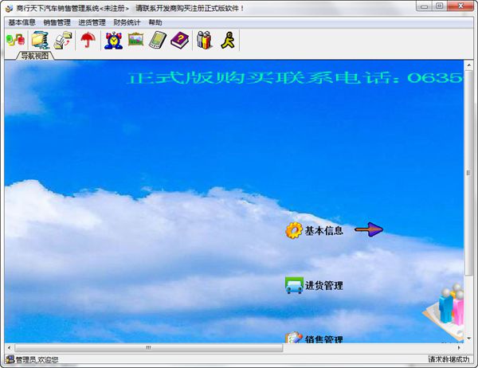Click the 正式版购买联系电话 banner text
Screen dimensions: 478x368
pos(296,78)
